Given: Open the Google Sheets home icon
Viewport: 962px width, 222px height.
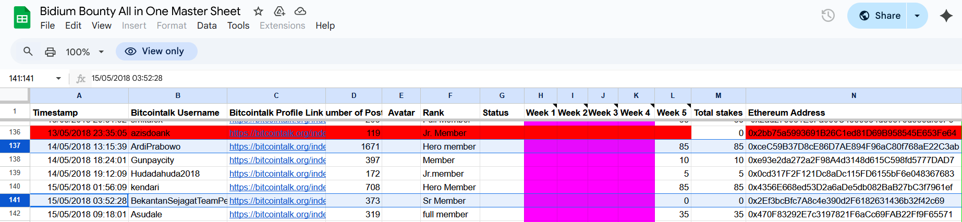Looking at the screenshot, I should tap(22, 18).
